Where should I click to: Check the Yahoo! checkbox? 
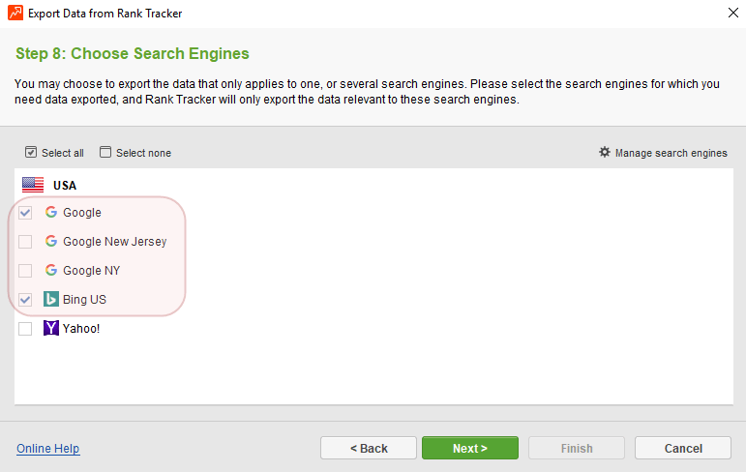pyautogui.click(x=25, y=329)
